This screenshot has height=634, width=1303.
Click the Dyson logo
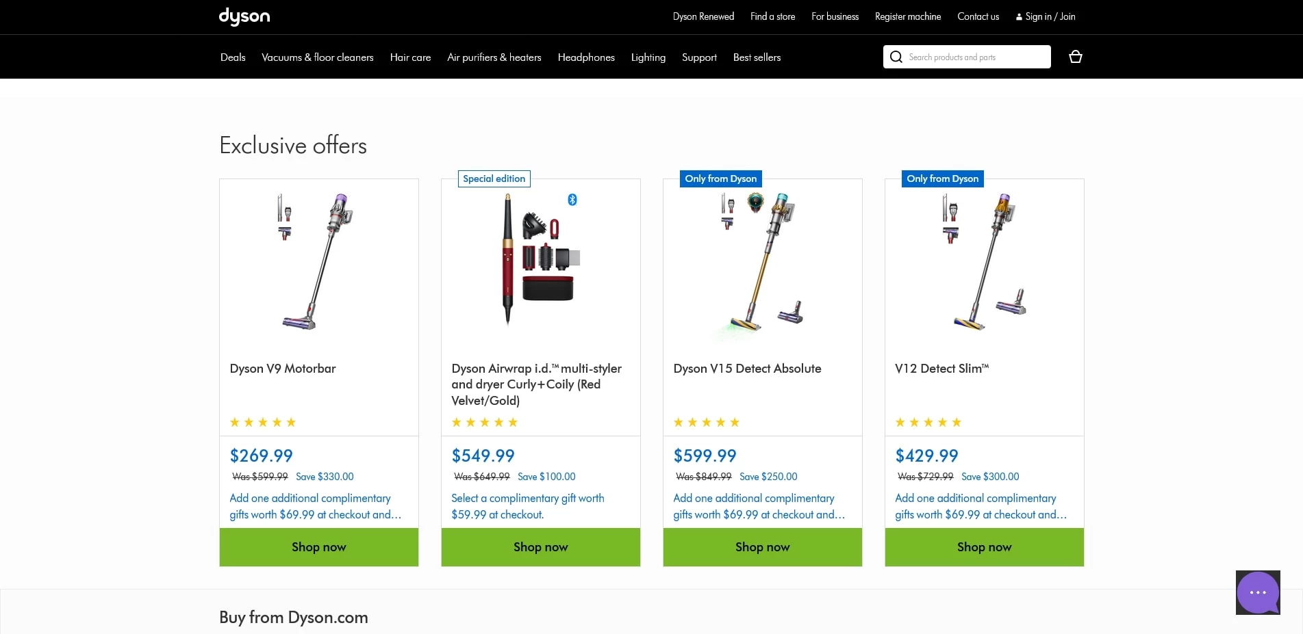tap(244, 16)
